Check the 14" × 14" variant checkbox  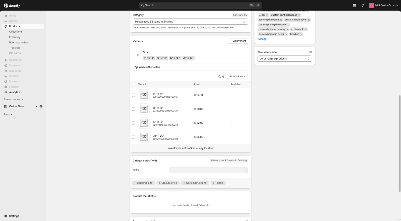[x=134, y=95]
